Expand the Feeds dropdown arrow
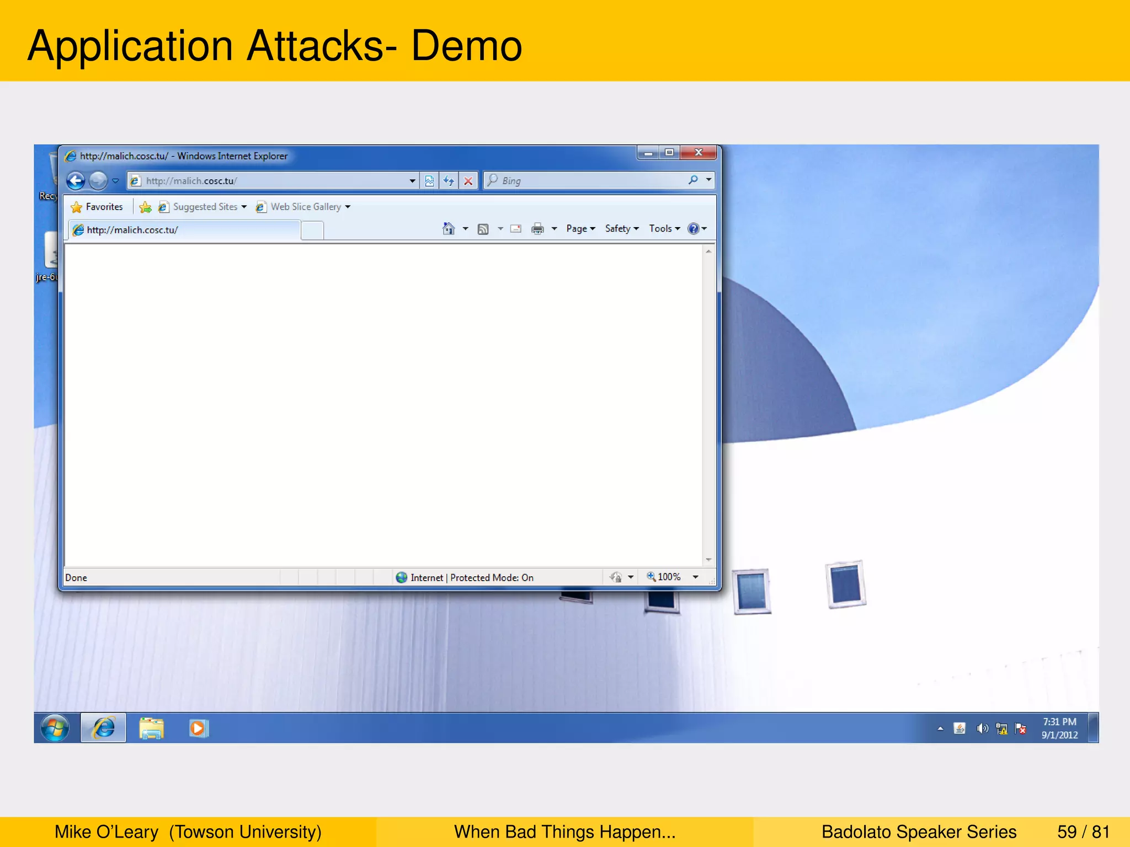Screen dimensions: 1130x847 click(x=500, y=229)
